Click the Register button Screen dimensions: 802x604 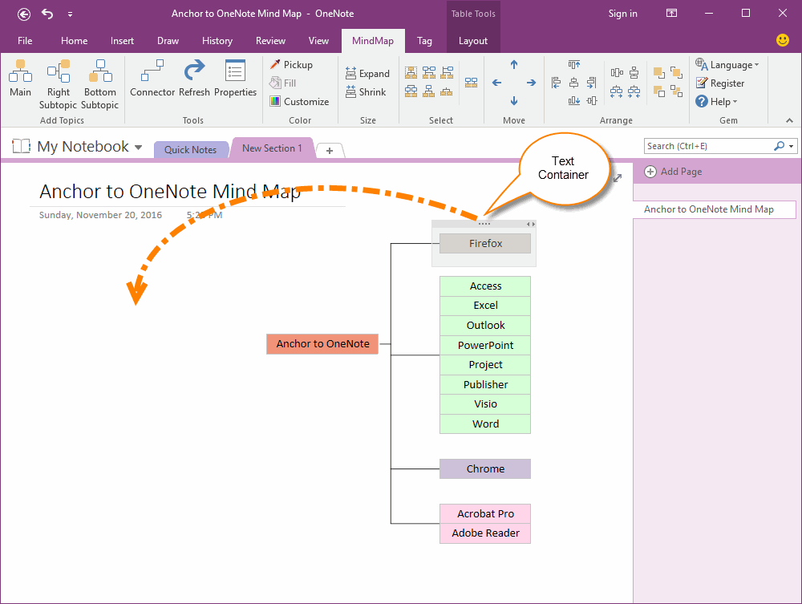pos(726,83)
